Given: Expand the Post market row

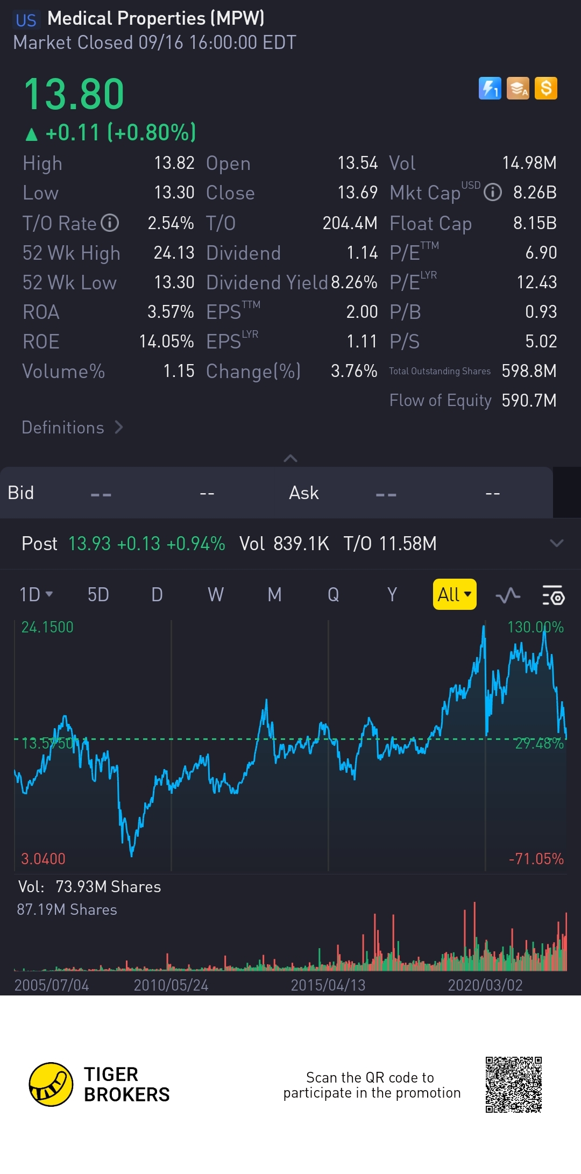Looking at the screenshot, I should (556, 543).
